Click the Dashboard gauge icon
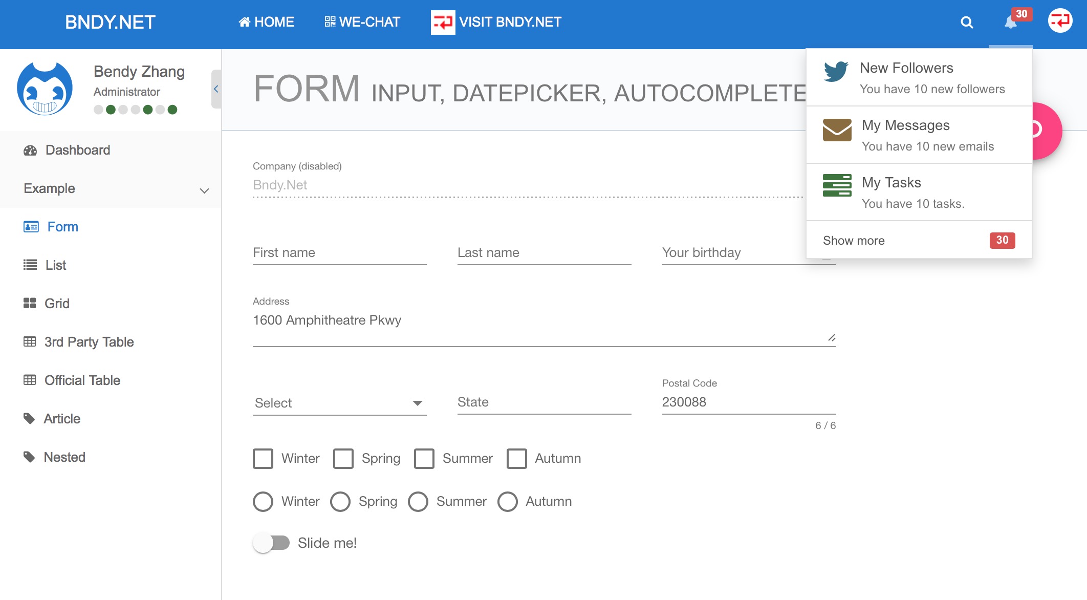The width and height of the screenshot is (1087, 600). point(30,151)
